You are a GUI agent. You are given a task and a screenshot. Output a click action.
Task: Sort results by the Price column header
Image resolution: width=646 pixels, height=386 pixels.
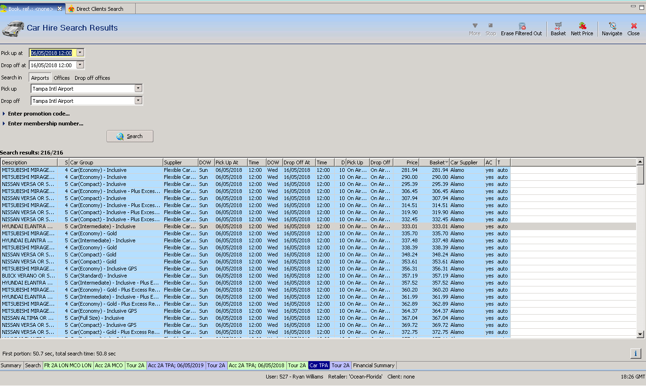pyautogui.click(x=406, y=162)
